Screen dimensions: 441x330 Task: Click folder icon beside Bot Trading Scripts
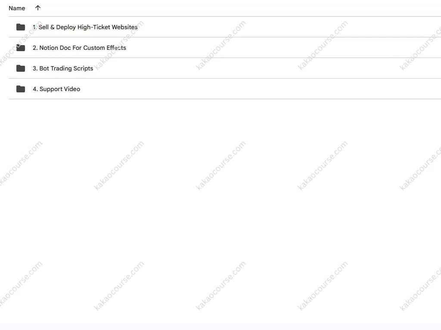coord(21,68)
